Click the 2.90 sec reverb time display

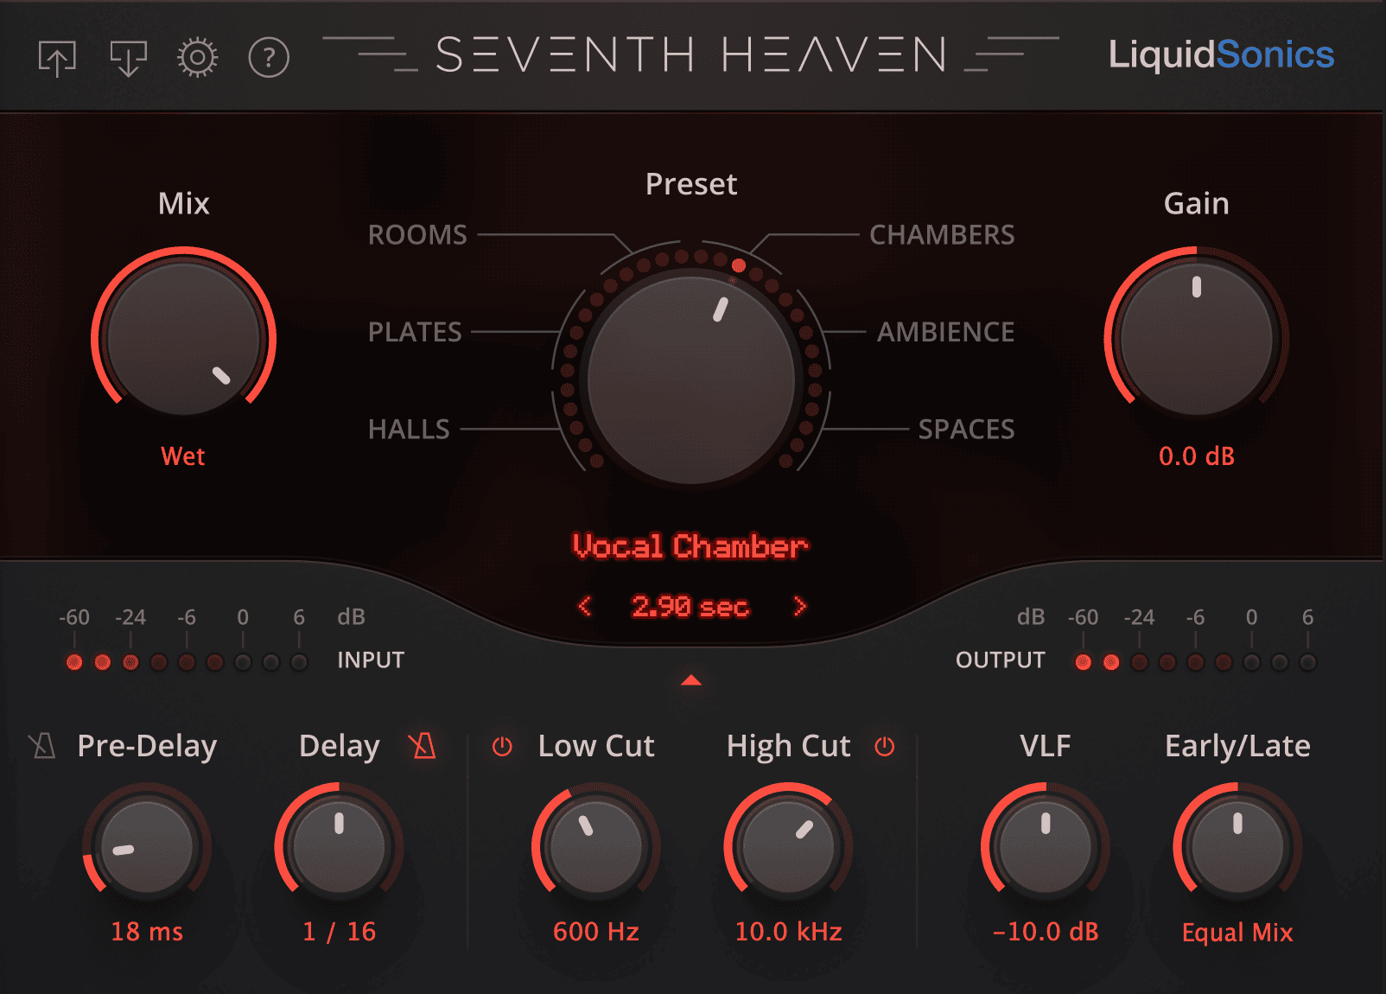pos(691,607)
